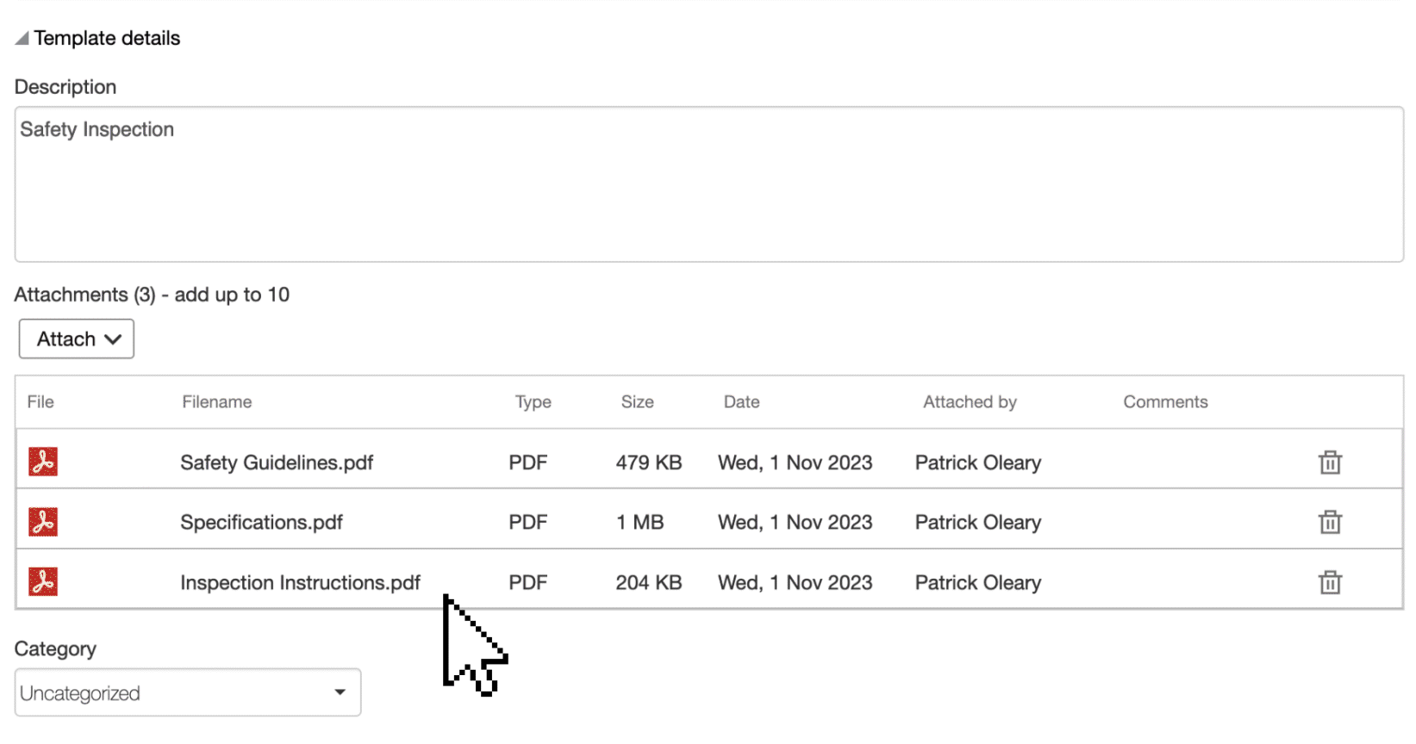This screenshot has width=1416, height=744.
Task: Sort by the Date column header
Action: (742, 402)
